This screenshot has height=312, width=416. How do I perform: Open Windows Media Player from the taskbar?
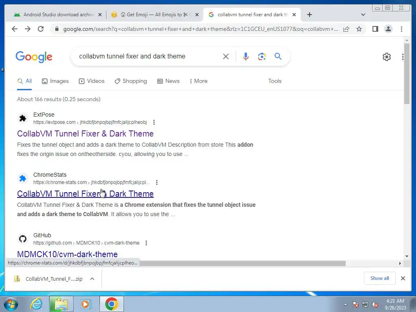click(86, 304)
